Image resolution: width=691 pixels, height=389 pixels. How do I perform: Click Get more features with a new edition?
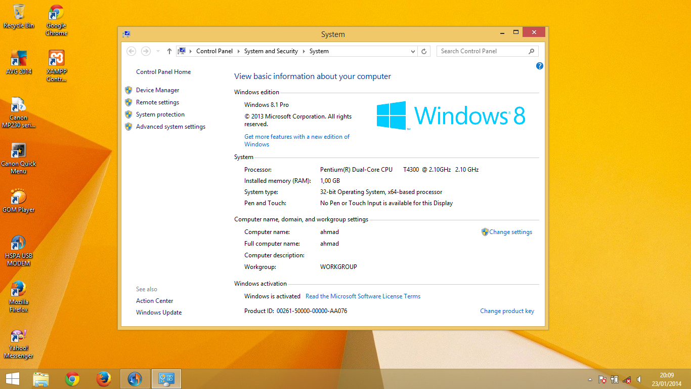(x=297, y=140)
